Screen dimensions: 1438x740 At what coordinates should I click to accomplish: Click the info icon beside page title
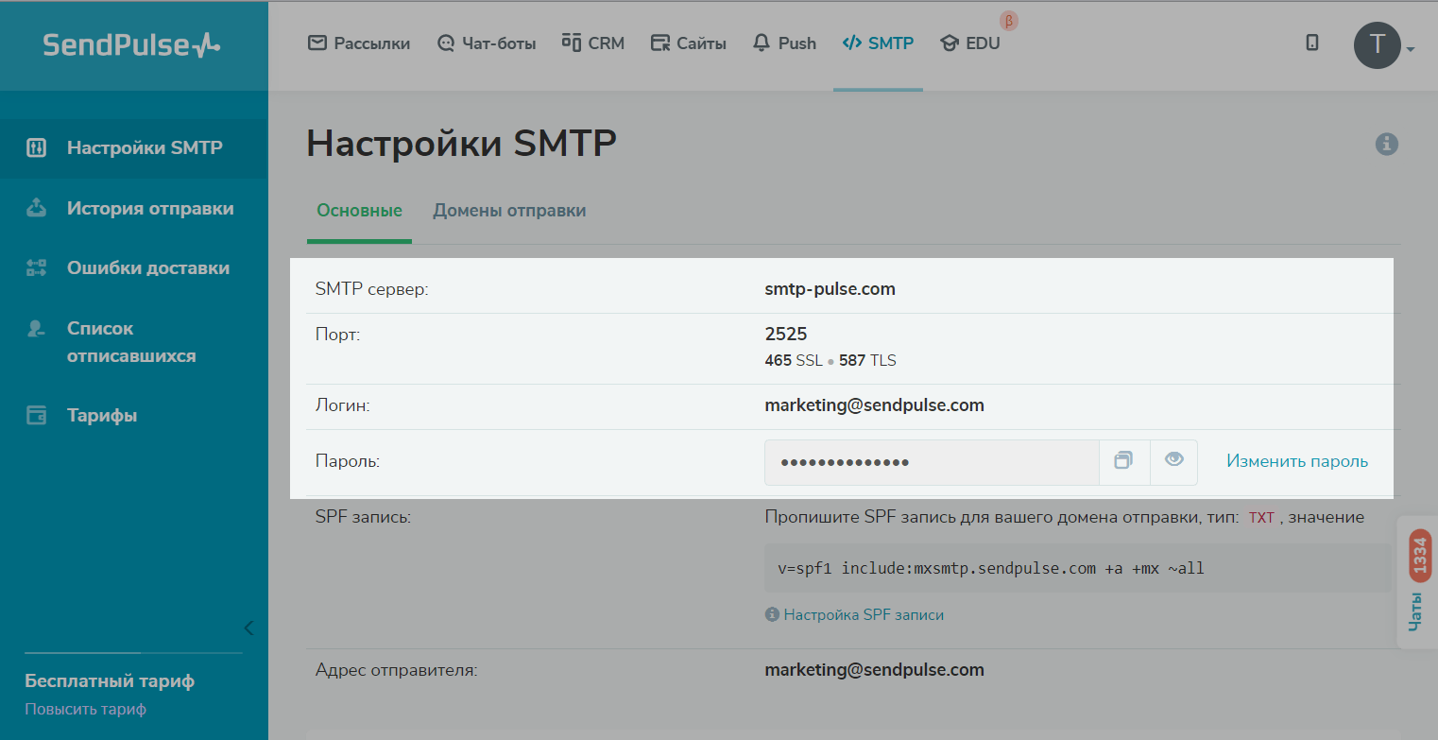[x=1386, y=145]
